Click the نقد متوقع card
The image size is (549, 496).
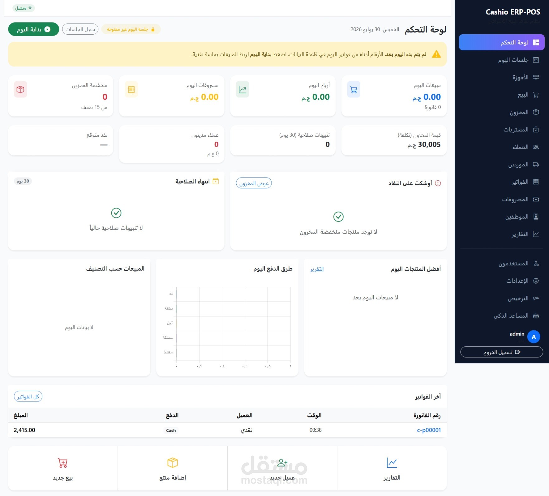(61, 140)
